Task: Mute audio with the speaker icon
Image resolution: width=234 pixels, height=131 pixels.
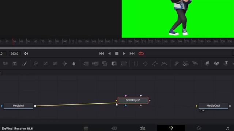Action: [26, 53]
